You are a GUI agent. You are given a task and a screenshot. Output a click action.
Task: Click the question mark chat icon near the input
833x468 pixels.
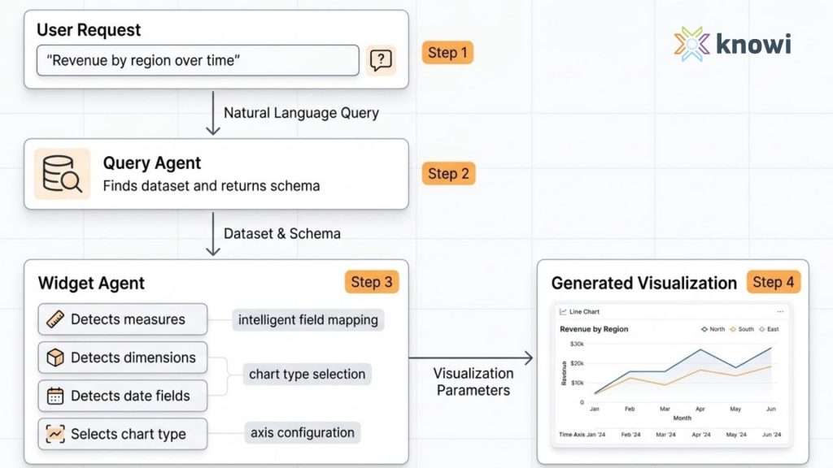pyautogui.click(x=382, y=59)
